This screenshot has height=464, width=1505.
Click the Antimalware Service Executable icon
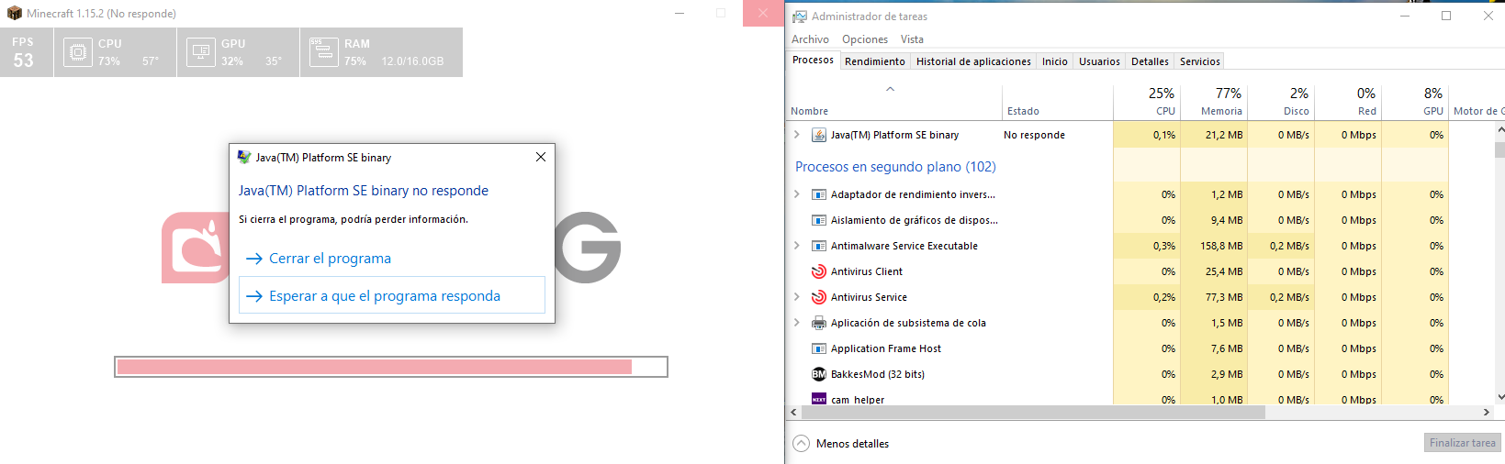tap(819, 246)
